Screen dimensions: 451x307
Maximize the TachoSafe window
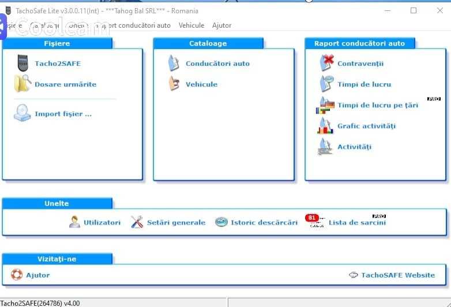tap(414, 10)
